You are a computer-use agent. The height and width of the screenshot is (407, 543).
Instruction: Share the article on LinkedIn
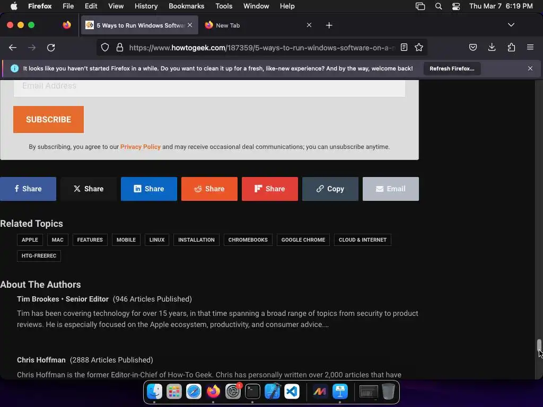click(x=149, y=189)
